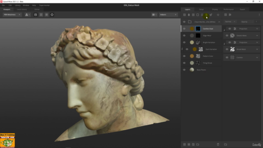Click the single-view layout icon in viewport toolbar
This screenshot has height=148, width=263.
point(36,15)
